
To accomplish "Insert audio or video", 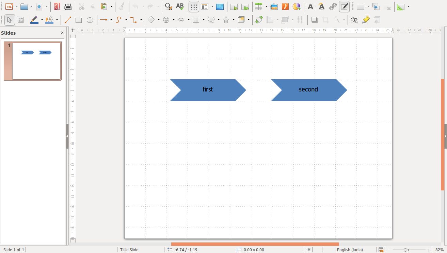I will pos(285,6).
